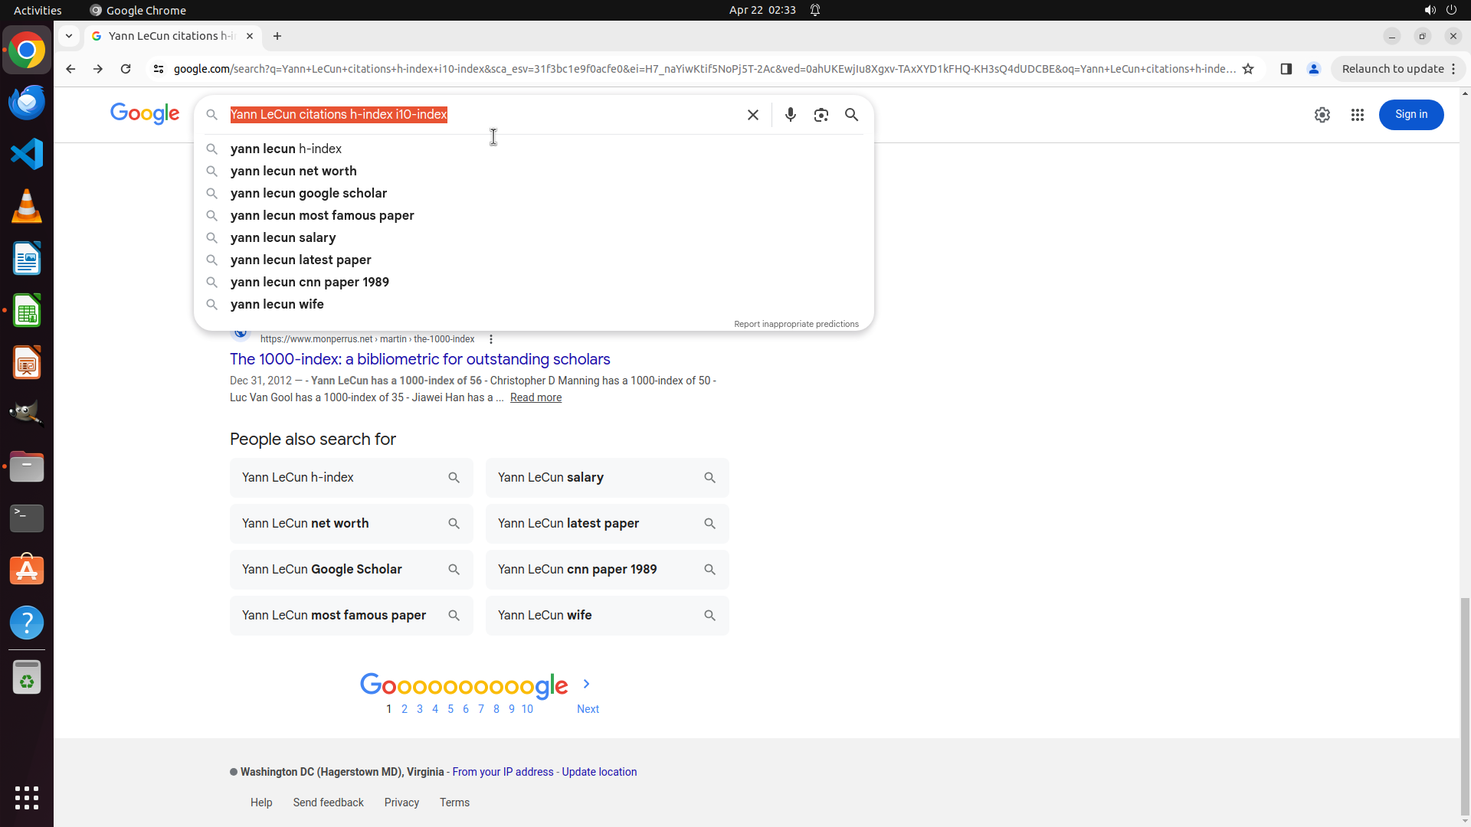Viewport: 1471px width, 827px height.
Task: Open the three-dot menu beside the monperrus result
Action: [x=491, y=339]
